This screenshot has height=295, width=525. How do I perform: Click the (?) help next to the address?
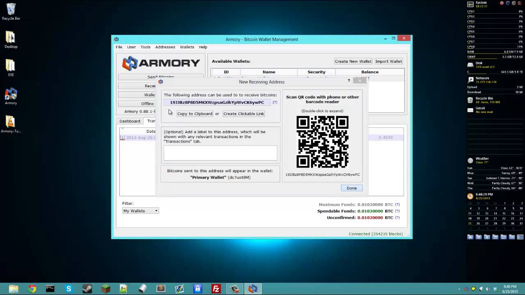click(275, 102)
